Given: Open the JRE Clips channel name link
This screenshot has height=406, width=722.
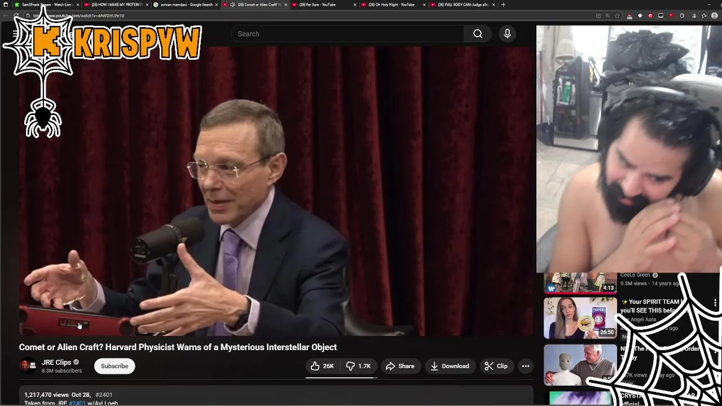Looking at the screenshot, I should click(56, 363).
